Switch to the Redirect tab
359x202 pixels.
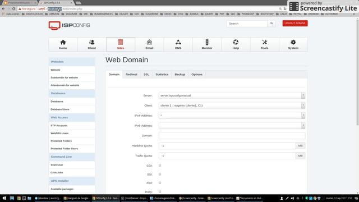pos(131,75)
